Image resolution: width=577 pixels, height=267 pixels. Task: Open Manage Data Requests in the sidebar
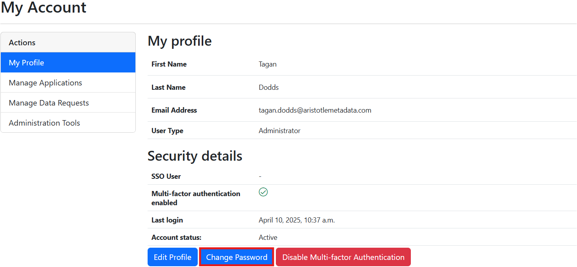coord(68,103)
